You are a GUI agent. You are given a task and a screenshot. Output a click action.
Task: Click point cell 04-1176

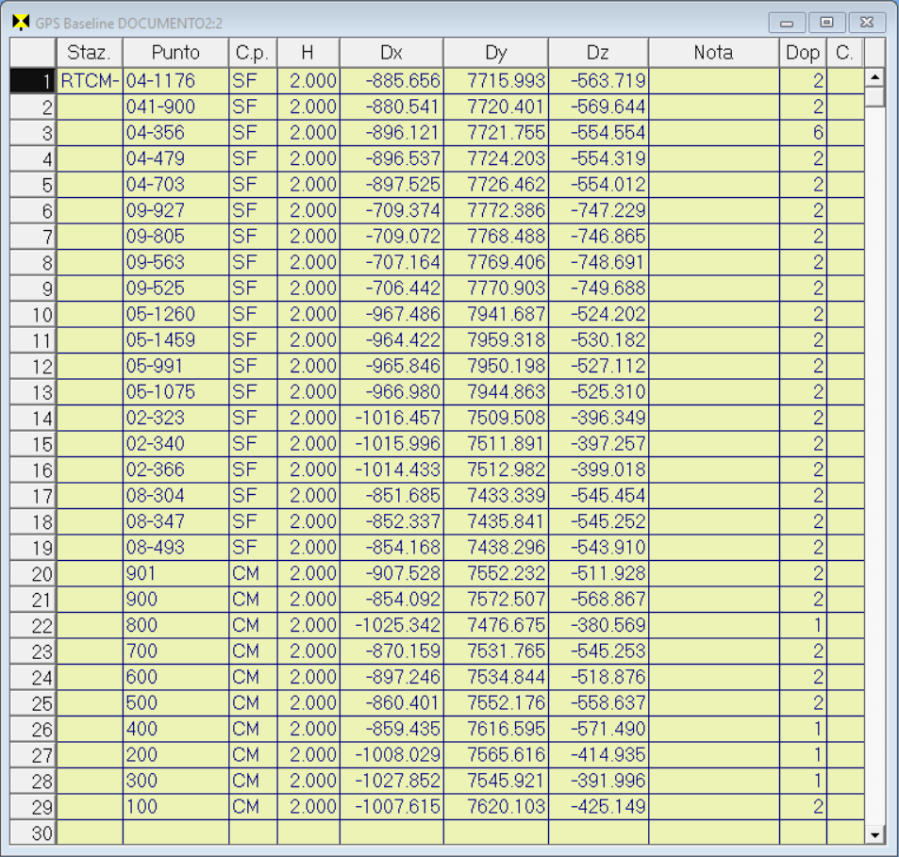coord(175,81)
